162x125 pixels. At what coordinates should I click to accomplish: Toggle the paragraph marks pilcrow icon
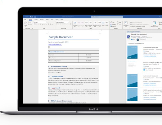[71, 24]
